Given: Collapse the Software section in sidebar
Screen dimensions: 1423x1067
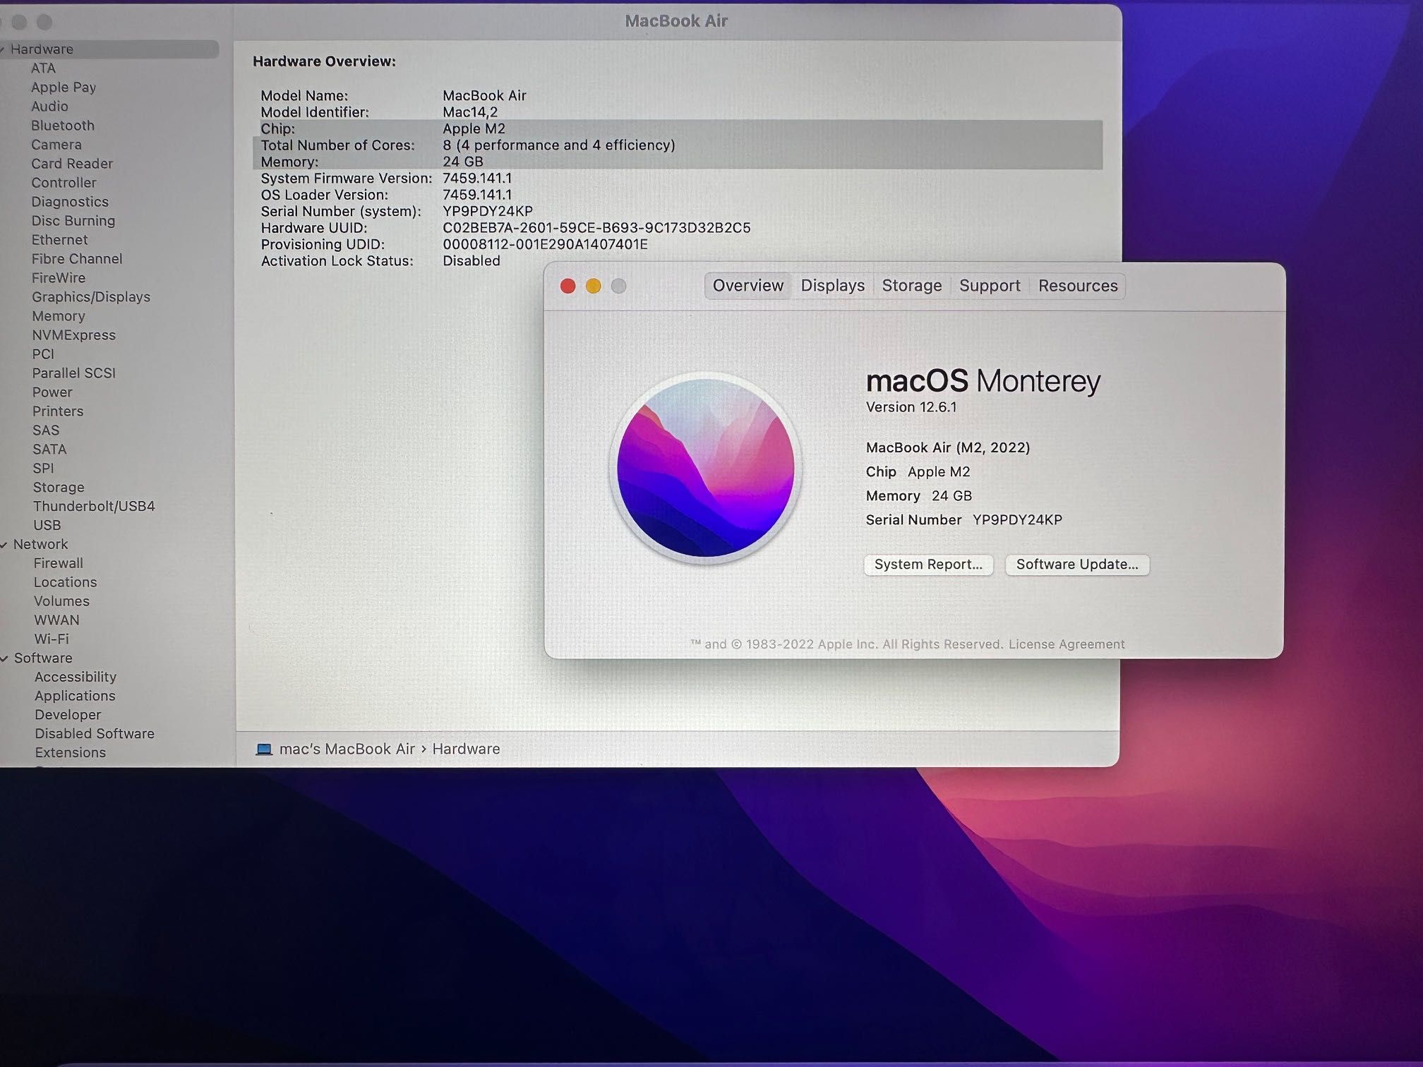Looking at the screenshot, I should [x=4, y=658].
